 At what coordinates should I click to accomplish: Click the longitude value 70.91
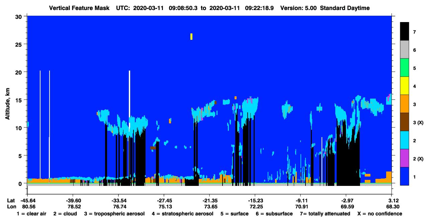point(302,207)
